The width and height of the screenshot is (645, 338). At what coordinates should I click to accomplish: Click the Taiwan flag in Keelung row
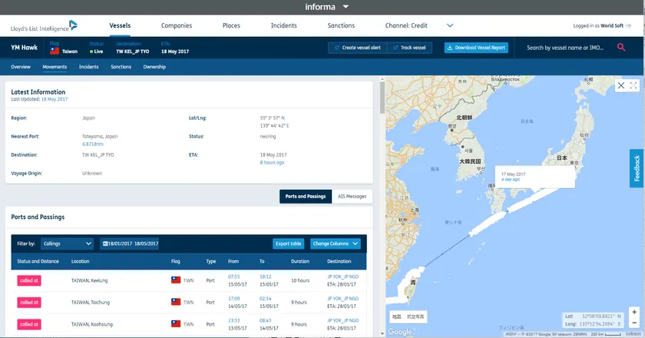coord(176,280)
